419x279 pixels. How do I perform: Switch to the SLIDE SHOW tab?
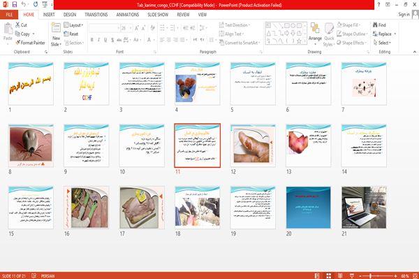pyautogui.click(x=158, y=15)
